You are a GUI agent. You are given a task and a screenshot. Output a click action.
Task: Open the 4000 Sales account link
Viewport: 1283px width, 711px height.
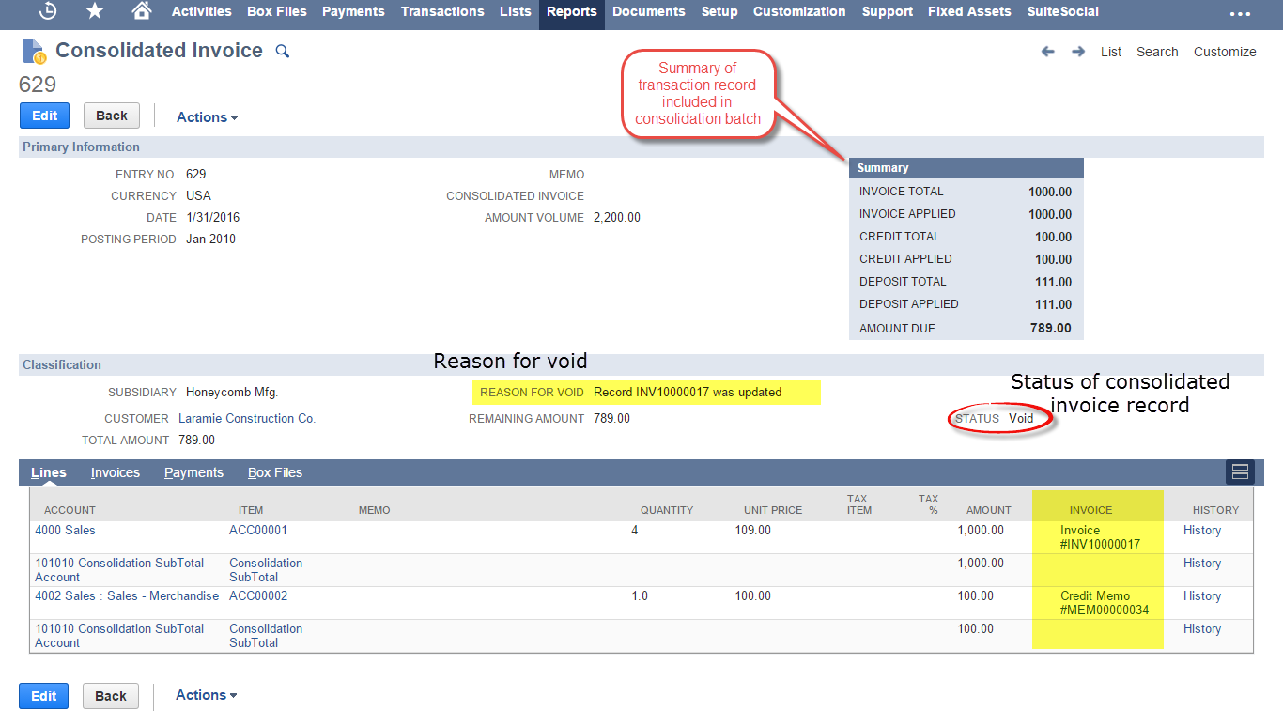(x=66, y=531)
